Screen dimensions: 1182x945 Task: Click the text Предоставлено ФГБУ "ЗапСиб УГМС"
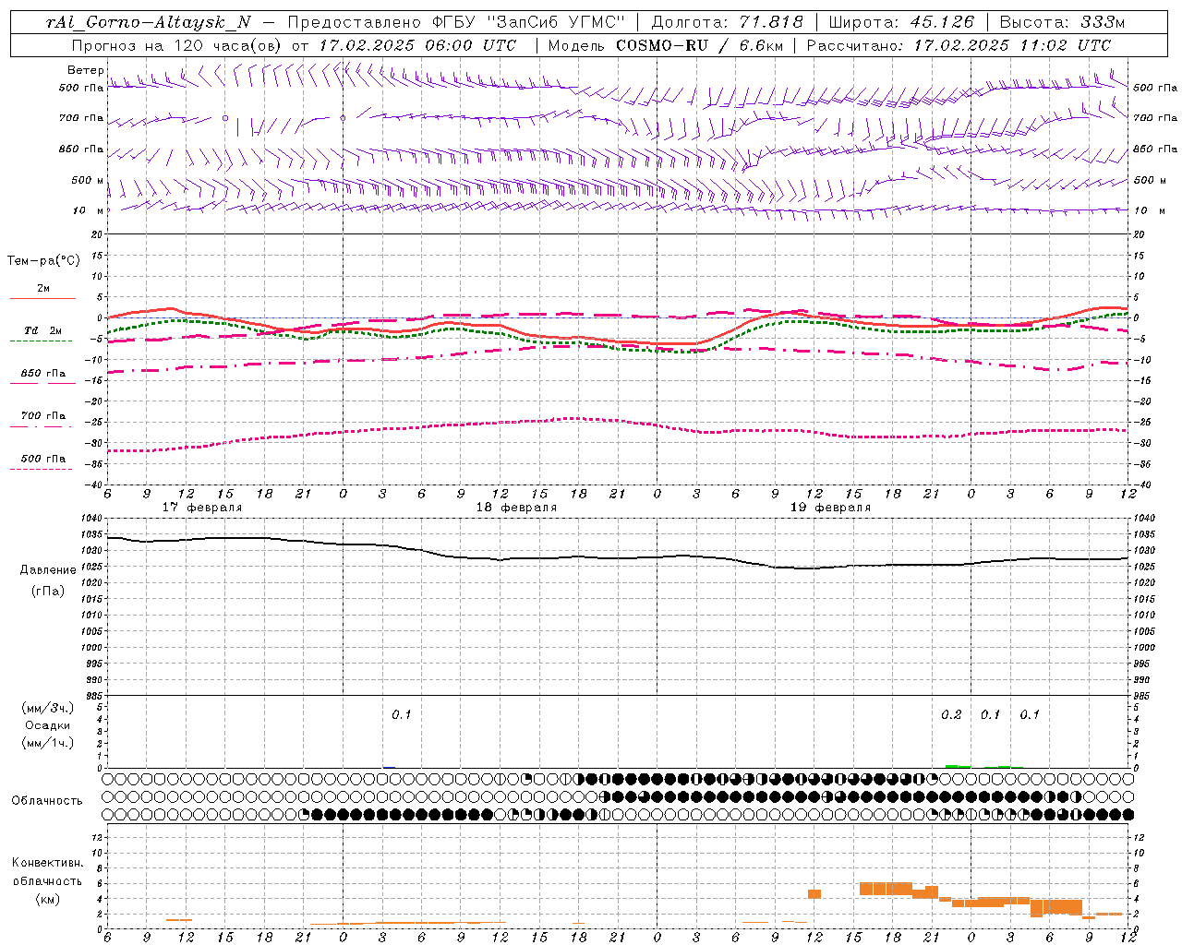point(456,22)
